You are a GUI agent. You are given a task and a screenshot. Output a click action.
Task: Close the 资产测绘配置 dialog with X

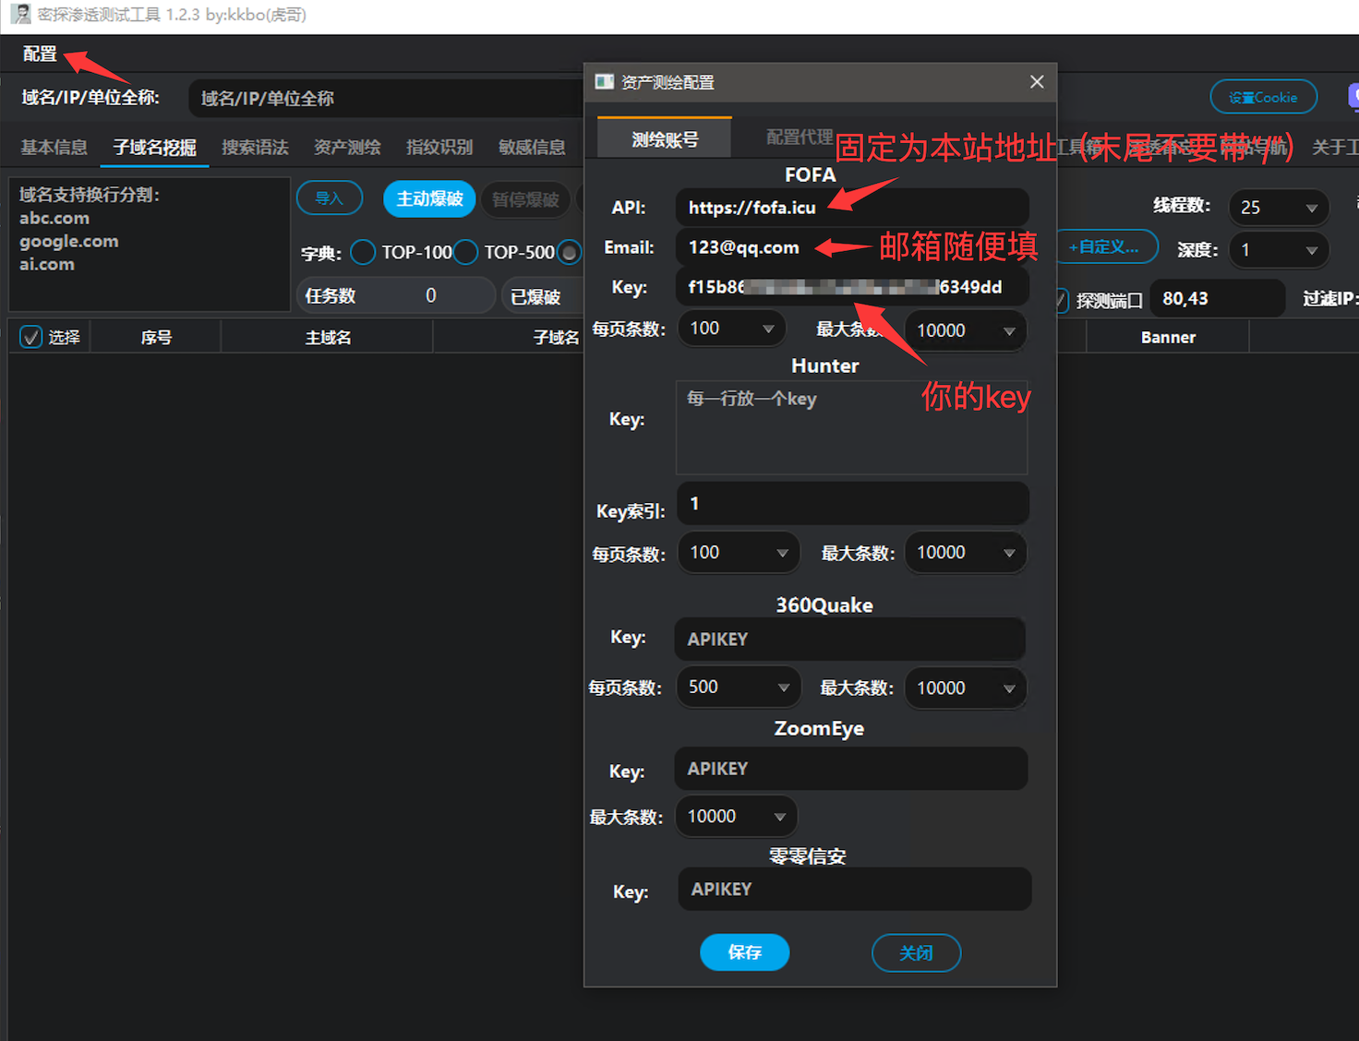1037,82
